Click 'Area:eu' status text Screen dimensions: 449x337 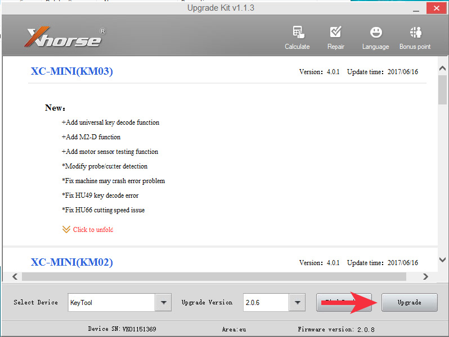click(x=234, y=329)
